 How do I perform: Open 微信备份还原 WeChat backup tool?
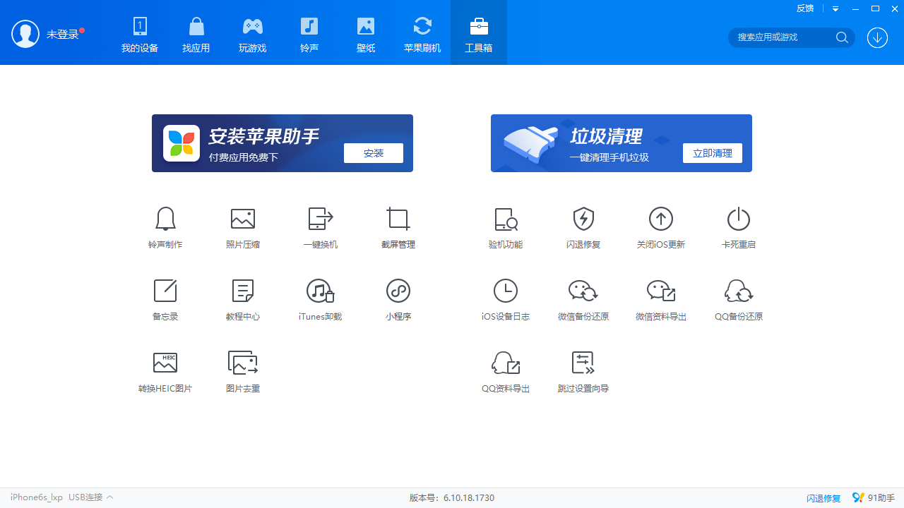pyautogui.click(x=583, y=291)
